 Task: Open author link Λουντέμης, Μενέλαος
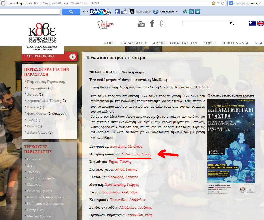pos(126,147)
